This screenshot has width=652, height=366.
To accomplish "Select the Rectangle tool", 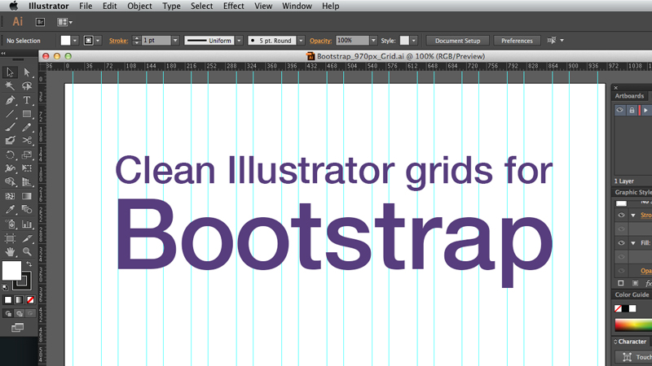I will tap(27, 113).
